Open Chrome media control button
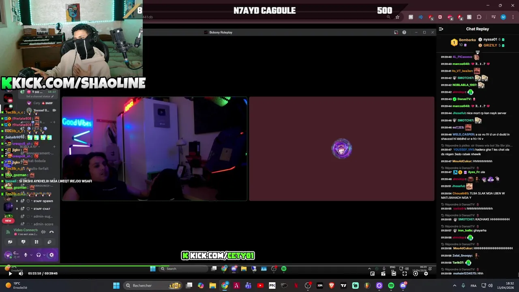 [x=493, y=17]
